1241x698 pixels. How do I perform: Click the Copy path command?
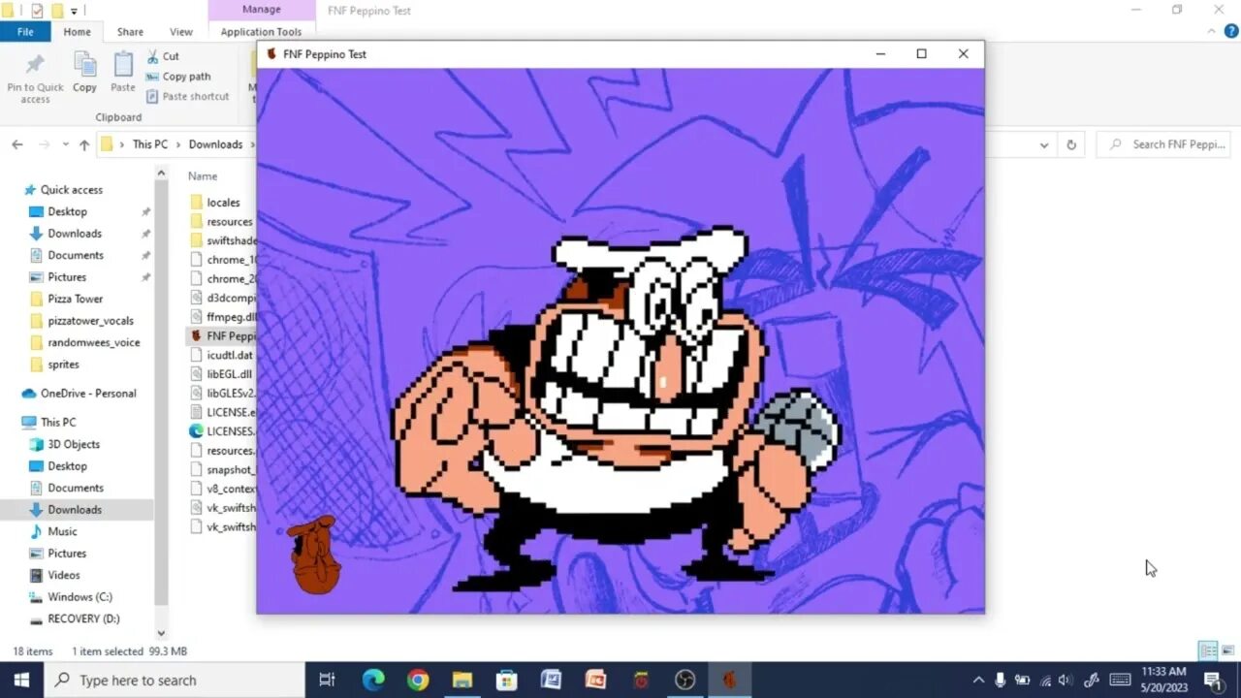click(x=178, y=77)
